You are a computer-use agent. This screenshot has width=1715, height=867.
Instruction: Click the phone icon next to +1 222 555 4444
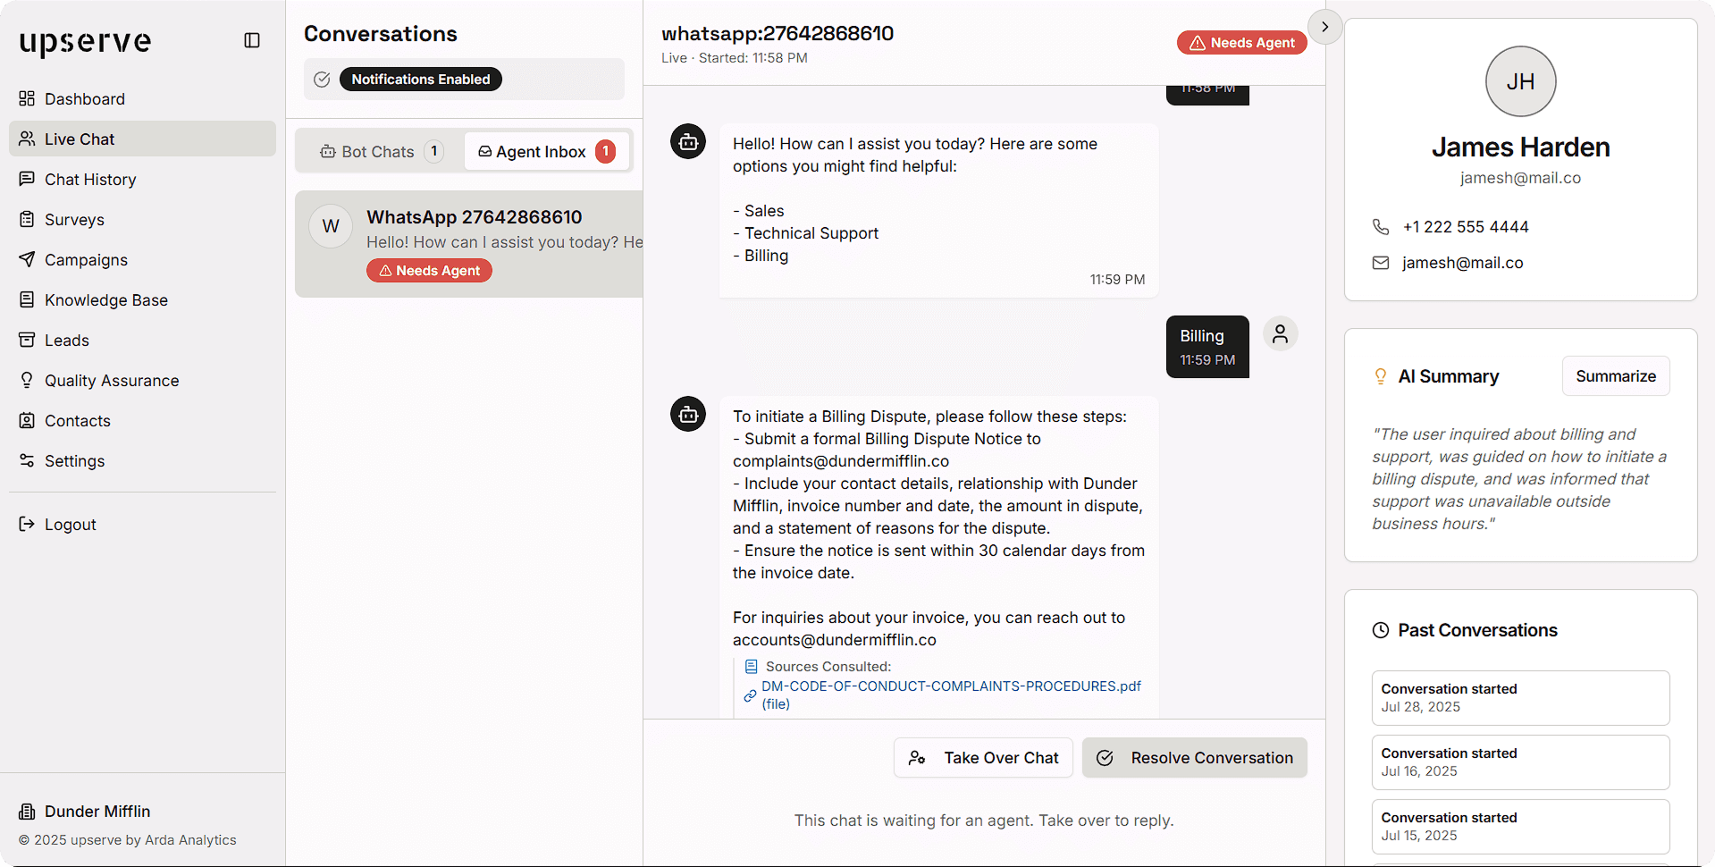click(1380, 226)
